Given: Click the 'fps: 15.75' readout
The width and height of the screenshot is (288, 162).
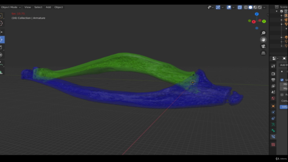Looking at the screenshot, I should click(18, 13).
